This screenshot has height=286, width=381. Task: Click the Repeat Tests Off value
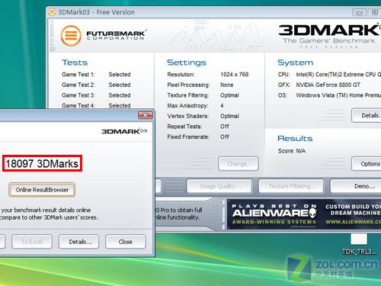click(x=225, y=127)
